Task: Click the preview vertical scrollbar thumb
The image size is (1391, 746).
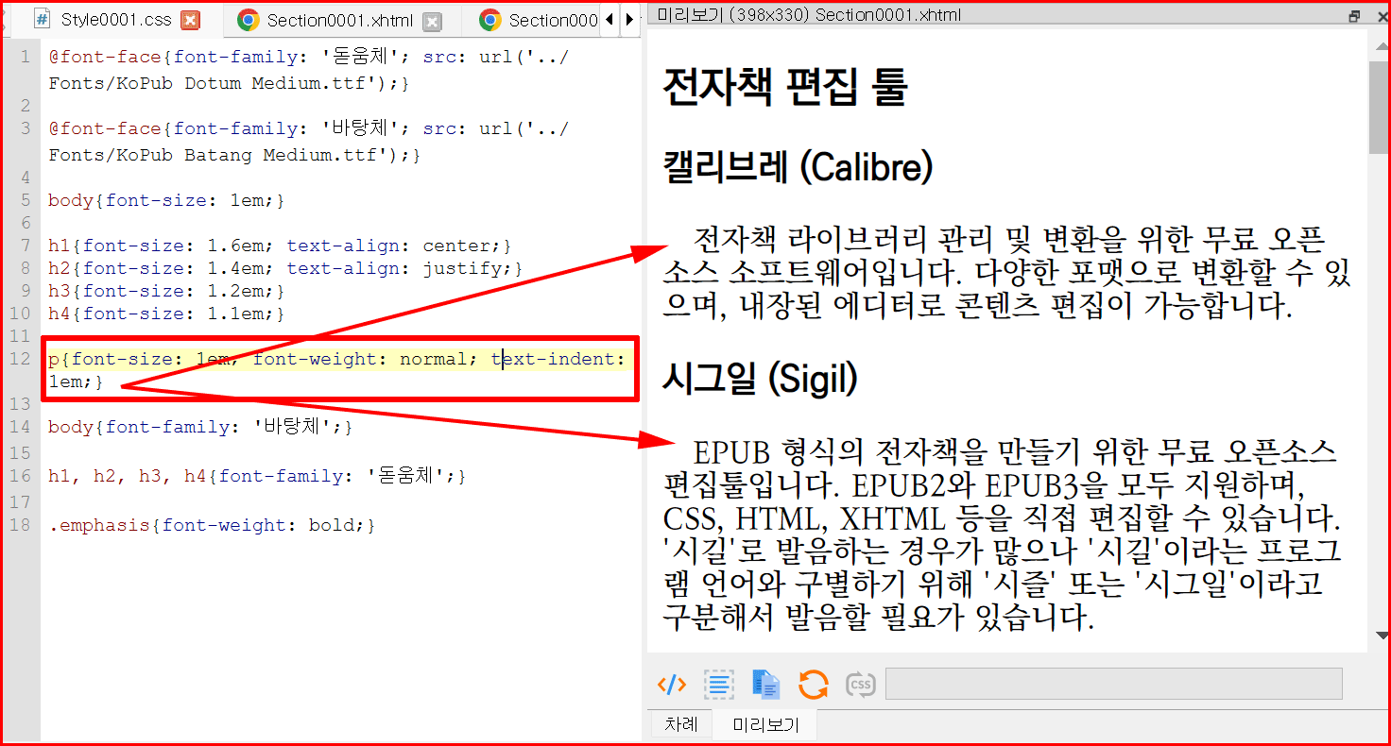Action: tap(1380, 106)
